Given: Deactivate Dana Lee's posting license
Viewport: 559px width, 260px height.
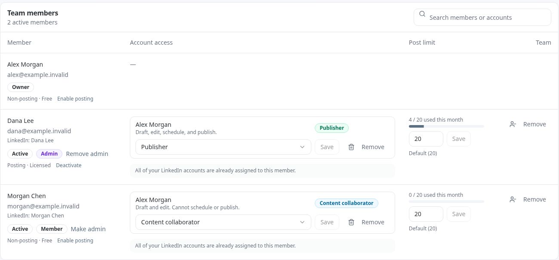Looking at the screenshot, I should [x=69, y=165].
